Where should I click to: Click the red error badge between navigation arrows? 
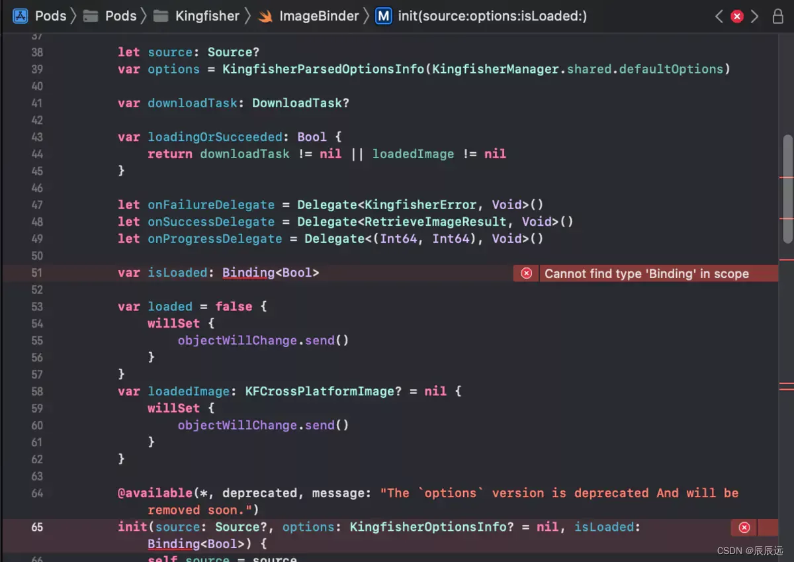coord(737,16)
